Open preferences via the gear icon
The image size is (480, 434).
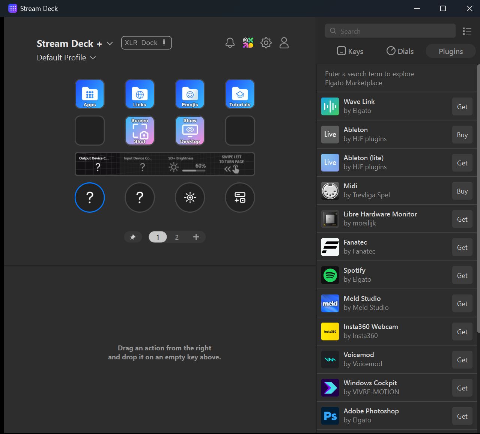pos(266,43)
